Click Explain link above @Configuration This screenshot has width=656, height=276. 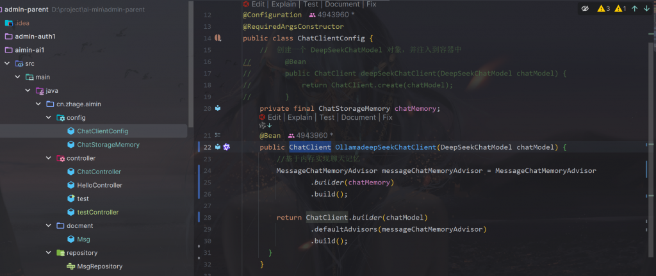pyautogui.click(x=300, y=4)
